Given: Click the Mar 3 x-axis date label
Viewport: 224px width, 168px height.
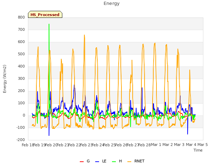Looking at the screenshot, I should (x=179, y=145).
